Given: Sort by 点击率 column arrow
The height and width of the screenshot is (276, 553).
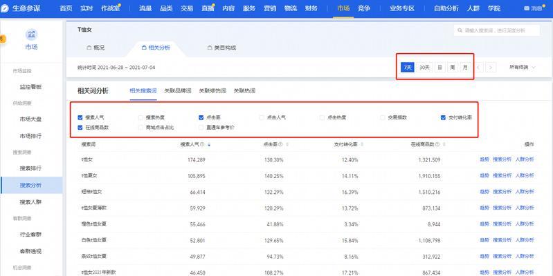Looking at the screenshot, I should tap(287, 144).
